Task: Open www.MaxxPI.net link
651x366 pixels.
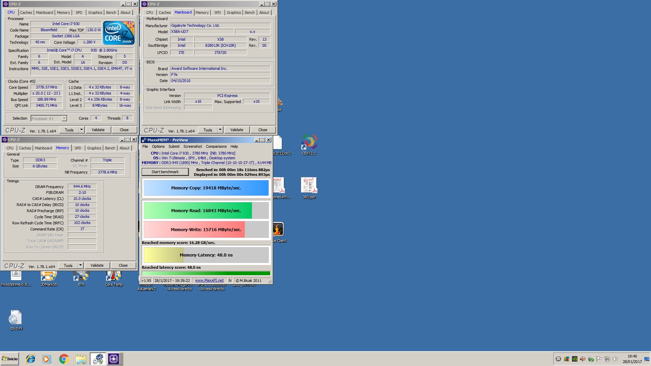Action: [209, 281]
